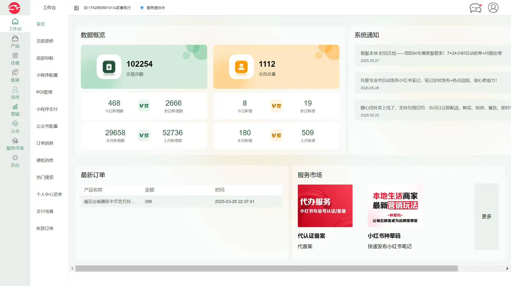Screen dimensions: 511x286
Task: Open the 服务市场 sidebar icon
Action: coord(15,144)
